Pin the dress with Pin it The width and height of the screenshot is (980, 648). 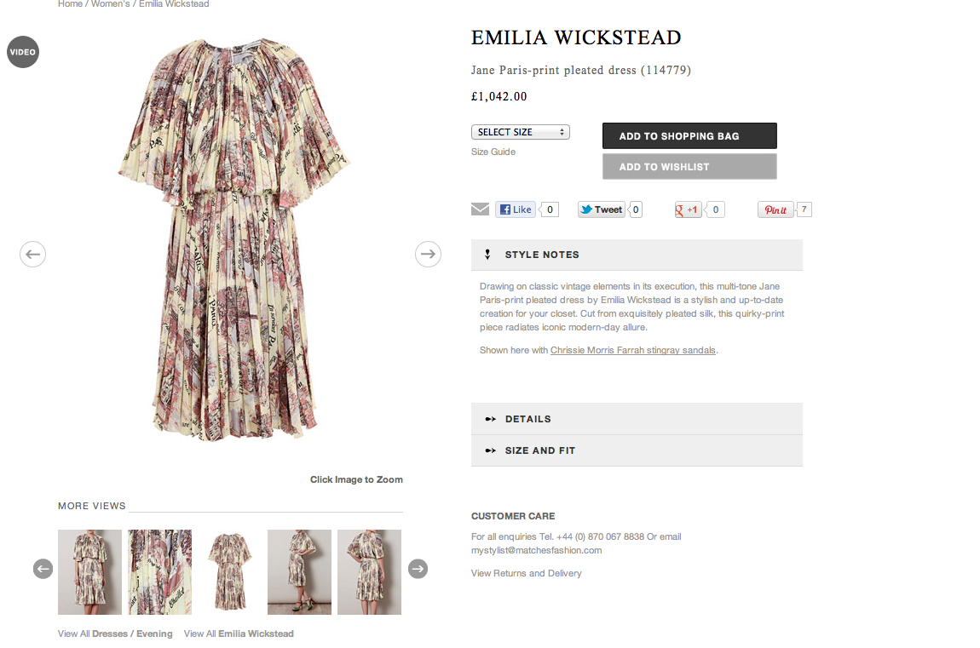775,209
